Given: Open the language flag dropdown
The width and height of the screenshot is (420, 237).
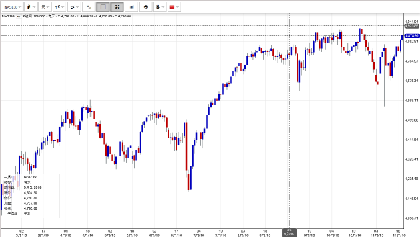Looking at the screenshot, I should point(174,7).
